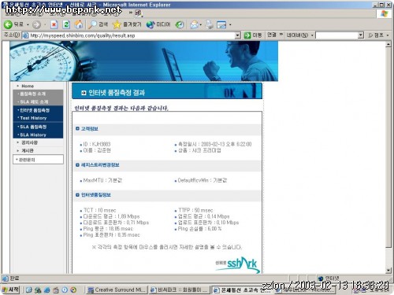Click the fifth round blue quick launch icon
Image resolution: width=394 pixels, height=295 pixels.
tap(65, 289)
